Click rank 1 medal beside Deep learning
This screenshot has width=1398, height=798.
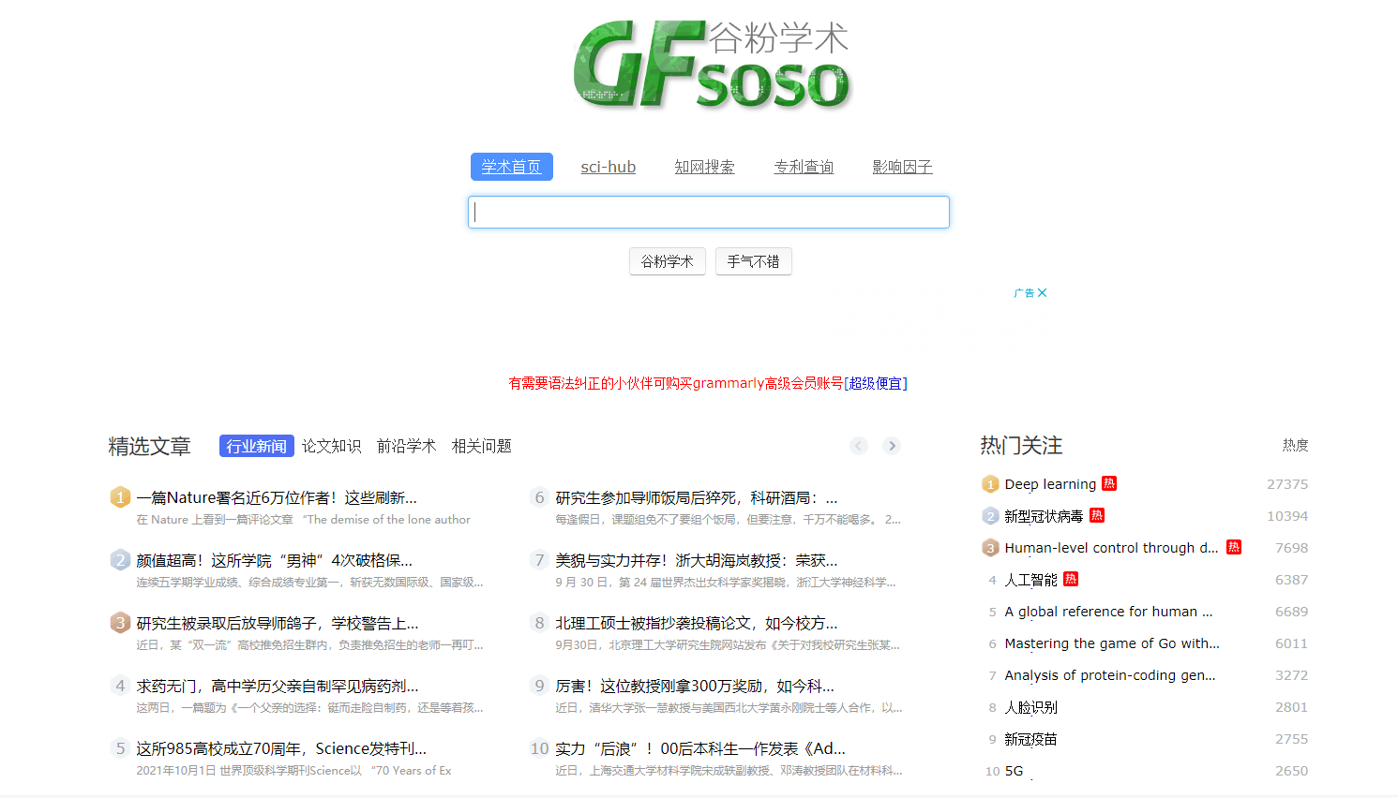click(990, 484)
